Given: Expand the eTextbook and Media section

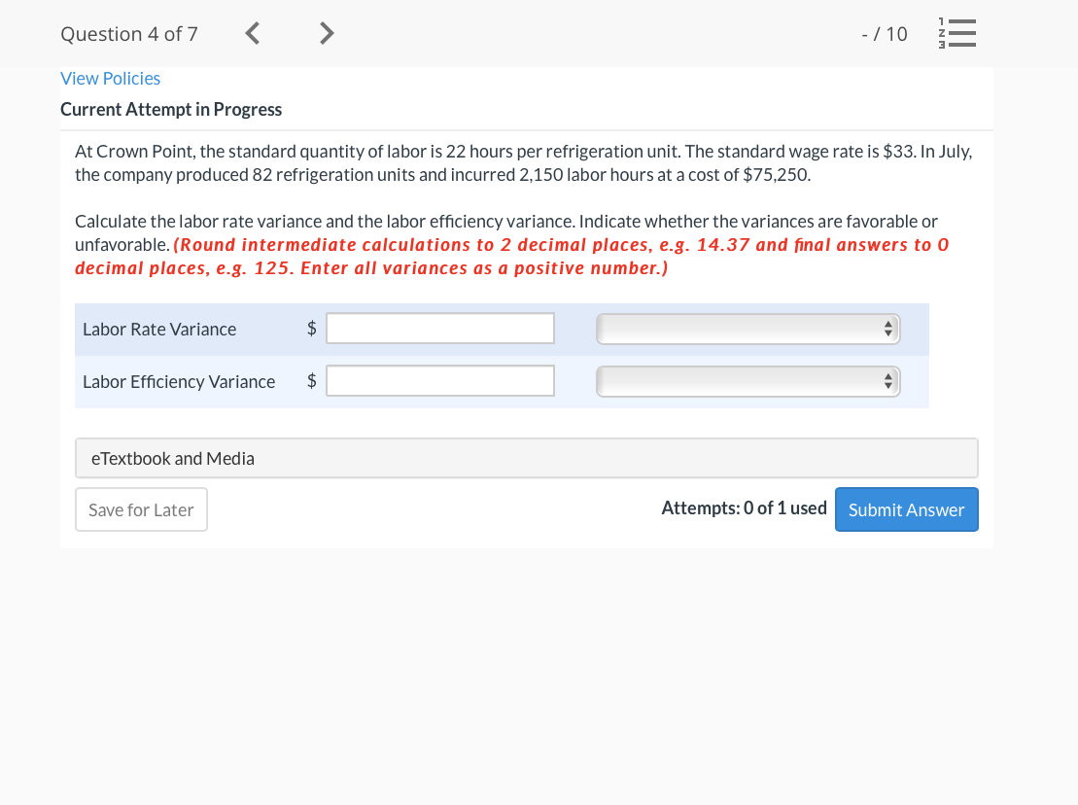Looking at the screenshot, I should [173, 457].
